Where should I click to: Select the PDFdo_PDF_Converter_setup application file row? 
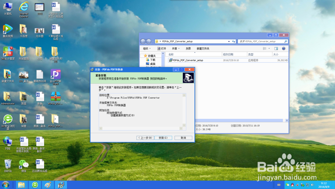tap(228, 60)
